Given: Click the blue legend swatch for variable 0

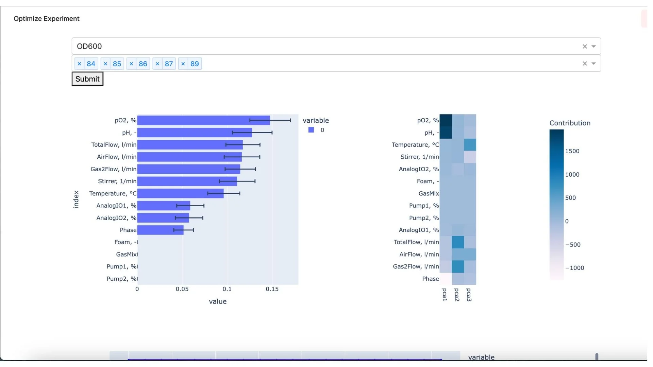Looking at the screenshot, I should coord(311,130).
